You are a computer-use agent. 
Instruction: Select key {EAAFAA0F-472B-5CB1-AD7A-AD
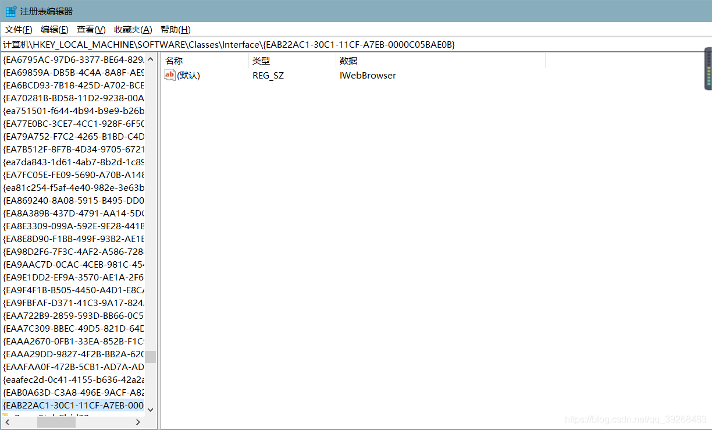(x=73, y=367)
